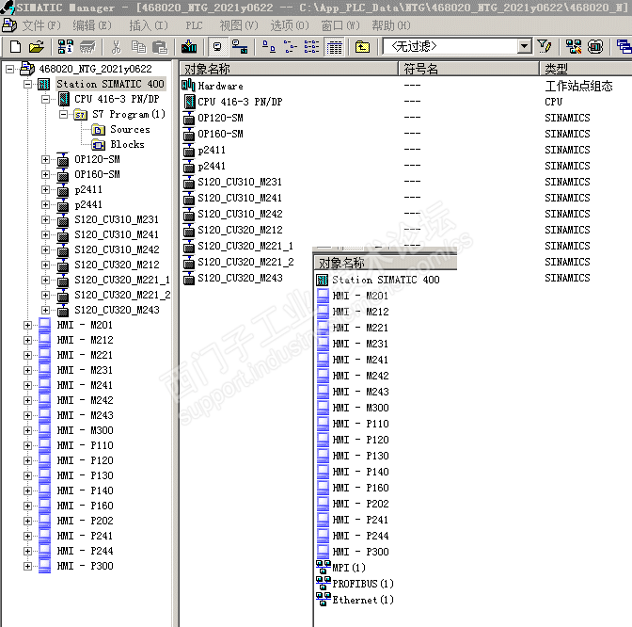Expand HMI - M201 in the tree
Image resolution: width=632 pixels, height=627 pixels.
coord(28,325)
